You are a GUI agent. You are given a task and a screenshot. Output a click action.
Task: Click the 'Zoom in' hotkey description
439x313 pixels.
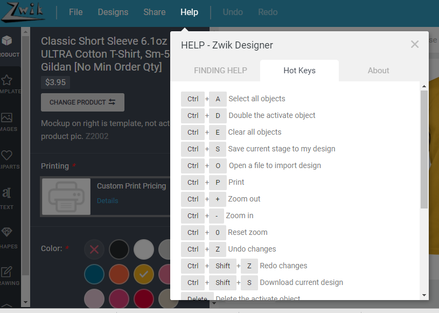240,215
